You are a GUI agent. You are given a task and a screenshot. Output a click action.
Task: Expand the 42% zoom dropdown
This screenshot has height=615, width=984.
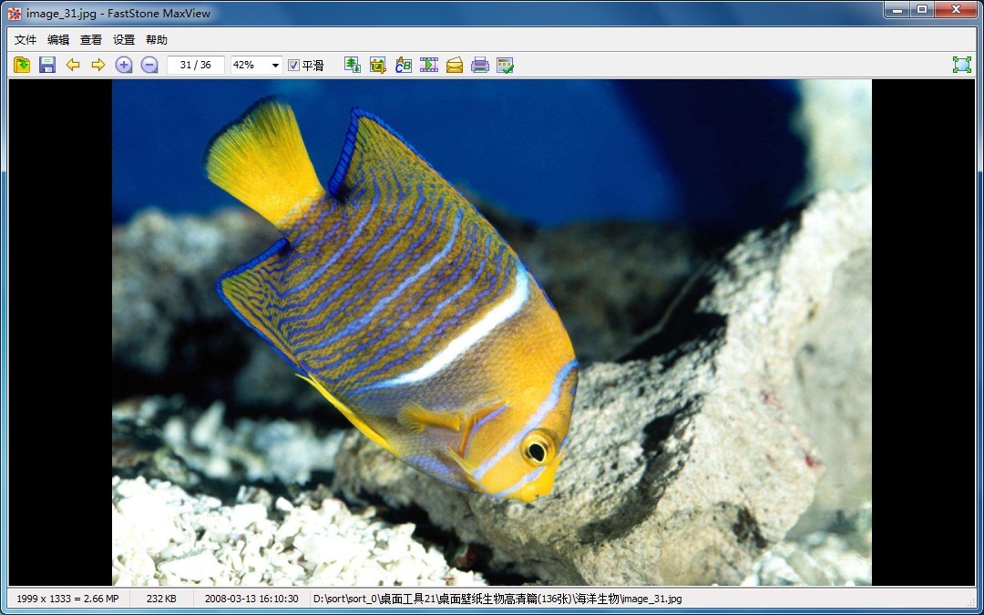(275, 66)
